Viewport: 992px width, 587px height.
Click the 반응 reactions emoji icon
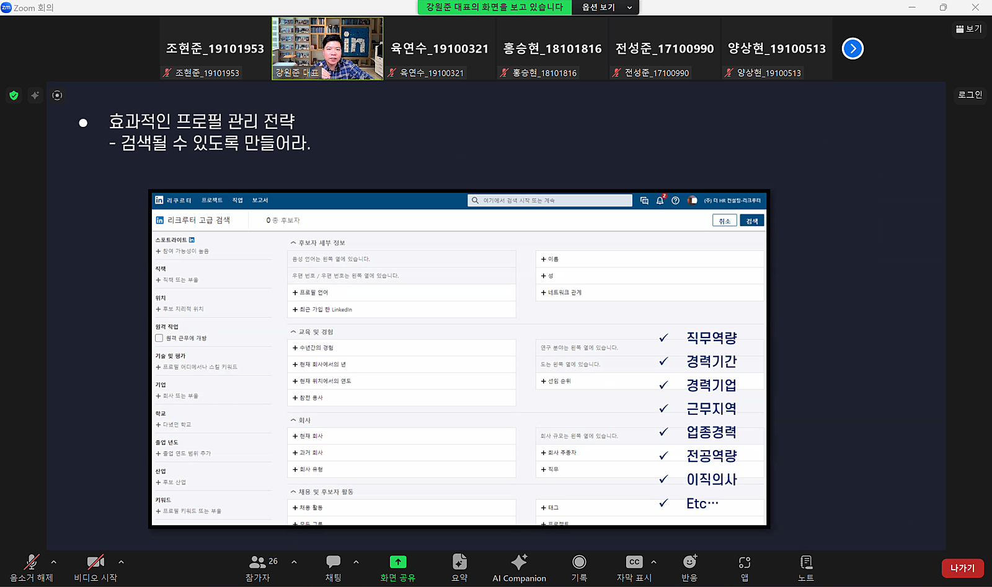(x=689, y=562)
